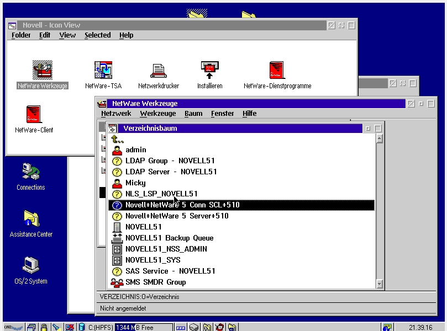Click 'VERZEICHNIS:O=Verzeichnis' status text
The height and width of the screenshot is (331, 447).
pos(139,297)
